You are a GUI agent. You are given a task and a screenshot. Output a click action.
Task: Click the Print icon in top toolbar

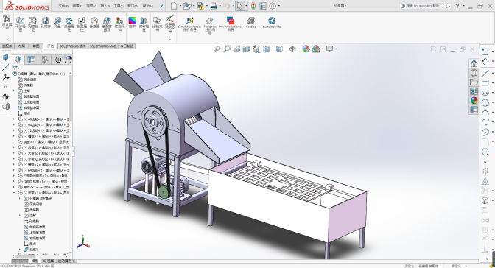point(214,6)
